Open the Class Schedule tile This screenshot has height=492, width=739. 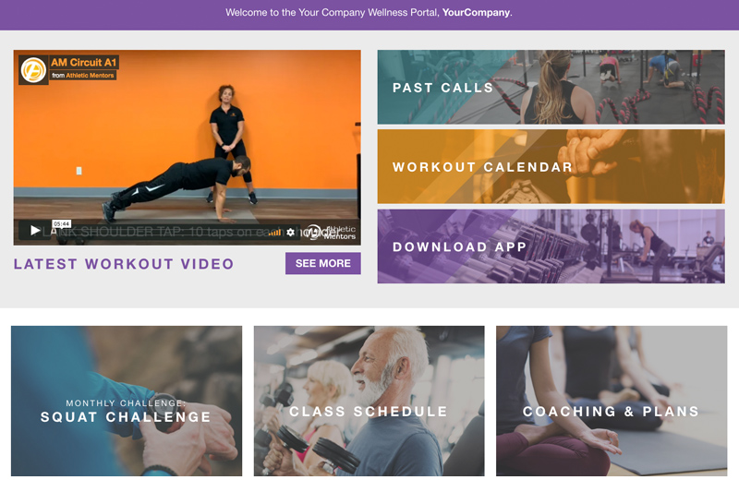369,401
